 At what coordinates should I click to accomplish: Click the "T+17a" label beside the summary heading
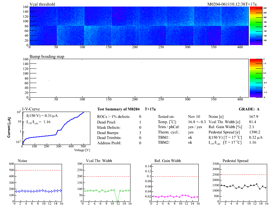tap(150, 109)
